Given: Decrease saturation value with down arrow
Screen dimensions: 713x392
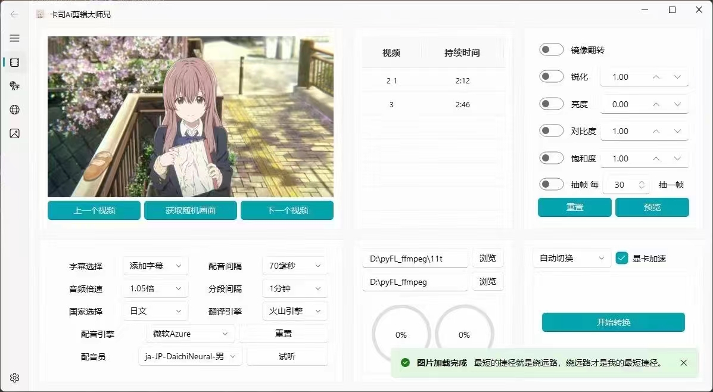Looking at the screenshot, I should click(x=677, y=158).
